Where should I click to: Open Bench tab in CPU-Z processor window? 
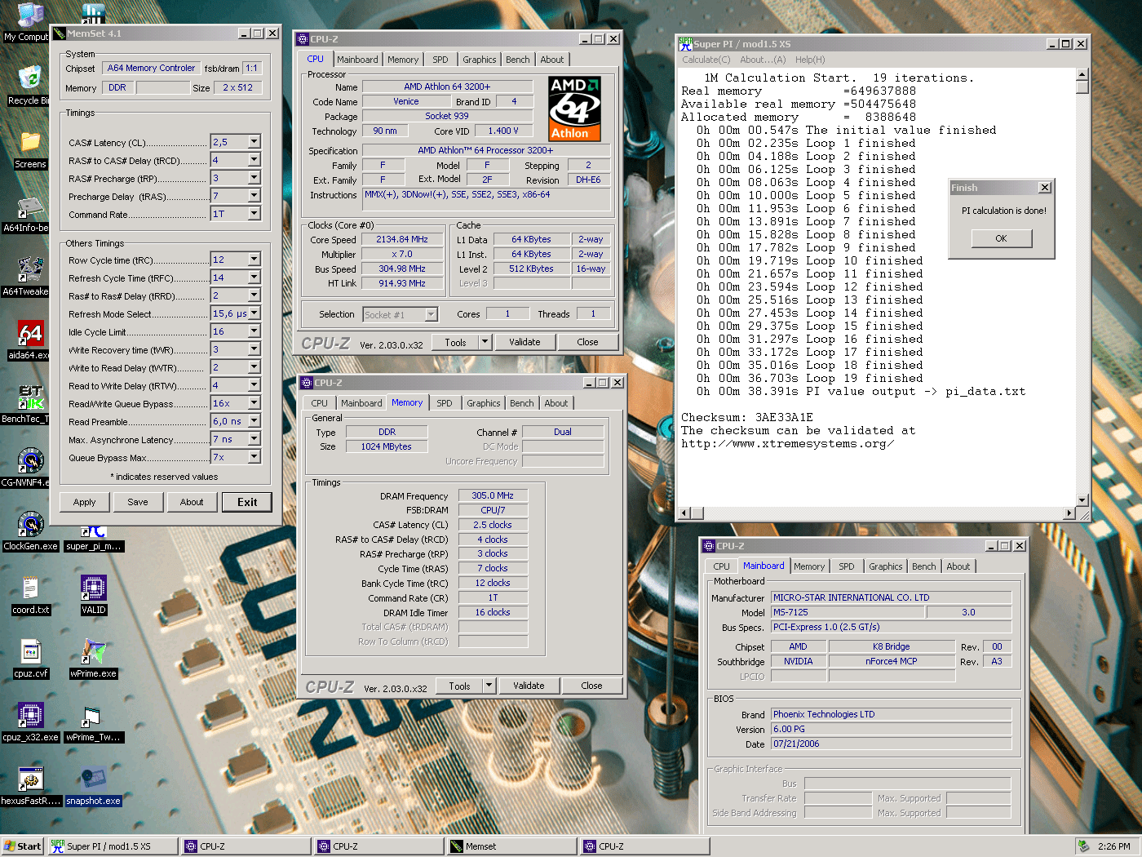[517, 60]
